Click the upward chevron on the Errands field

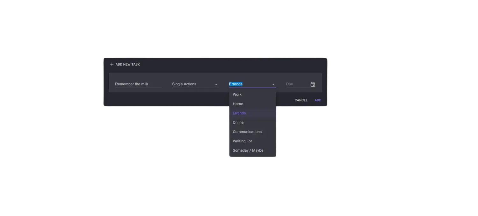(273, 84)
